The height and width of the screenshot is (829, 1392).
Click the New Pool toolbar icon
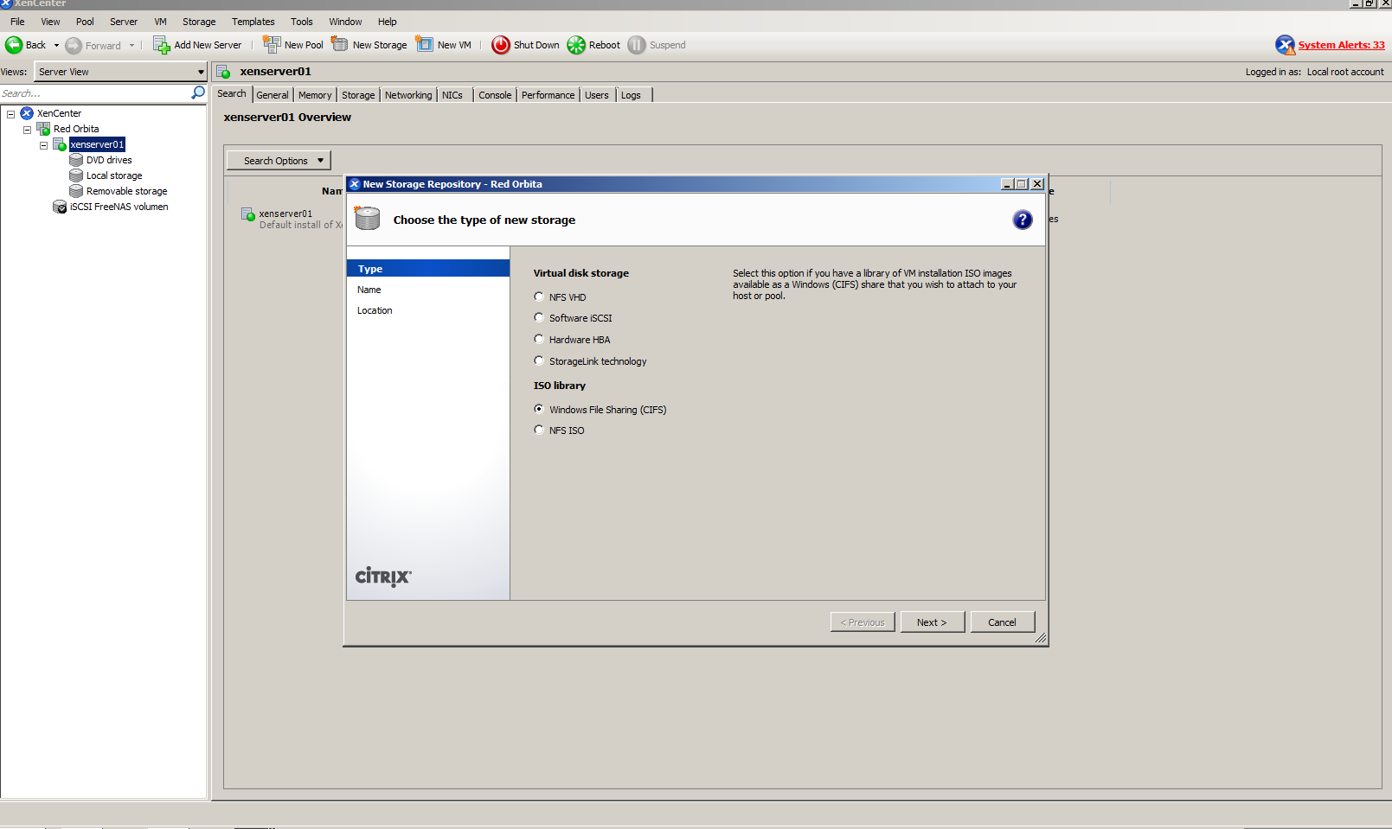272,45
